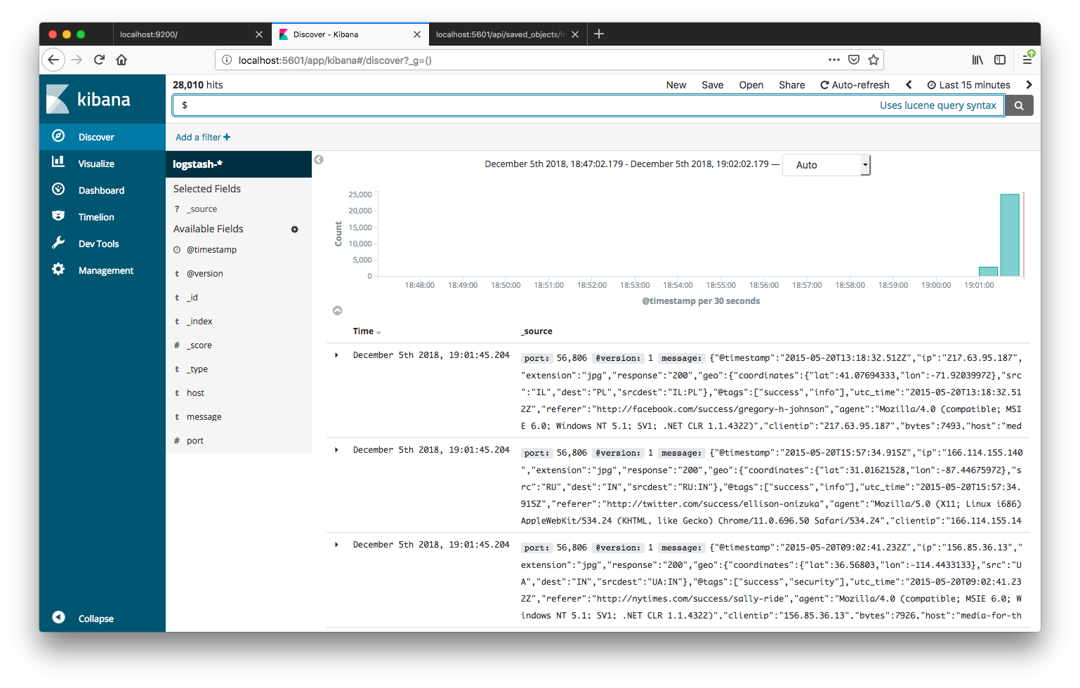This screenshot has height=688, width=1080.
Task: Move time range backward
Action: (909, 85)
